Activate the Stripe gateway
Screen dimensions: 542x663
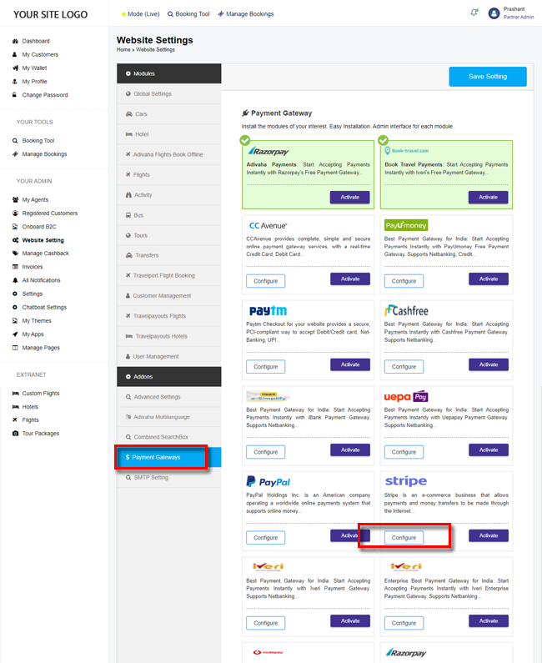(489, 535)
